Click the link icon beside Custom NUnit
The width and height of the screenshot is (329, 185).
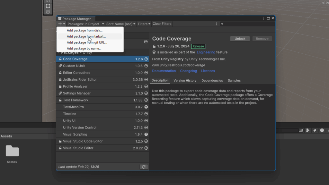pyautogui.click(x=60, y=66)
